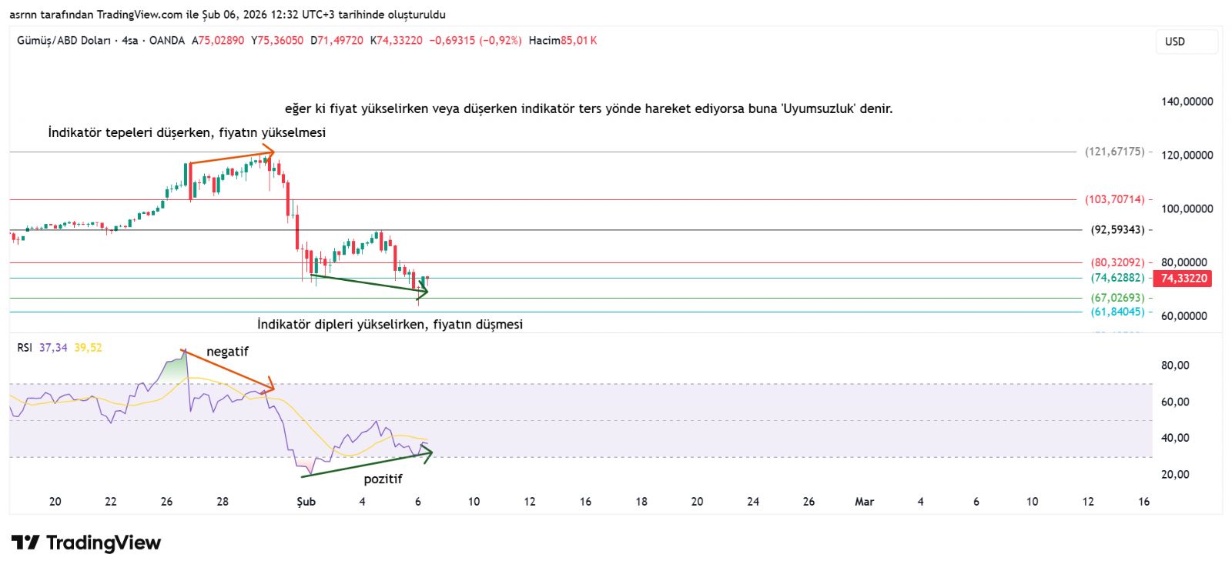Select the 103,70714 red level label

point(1114,199)
